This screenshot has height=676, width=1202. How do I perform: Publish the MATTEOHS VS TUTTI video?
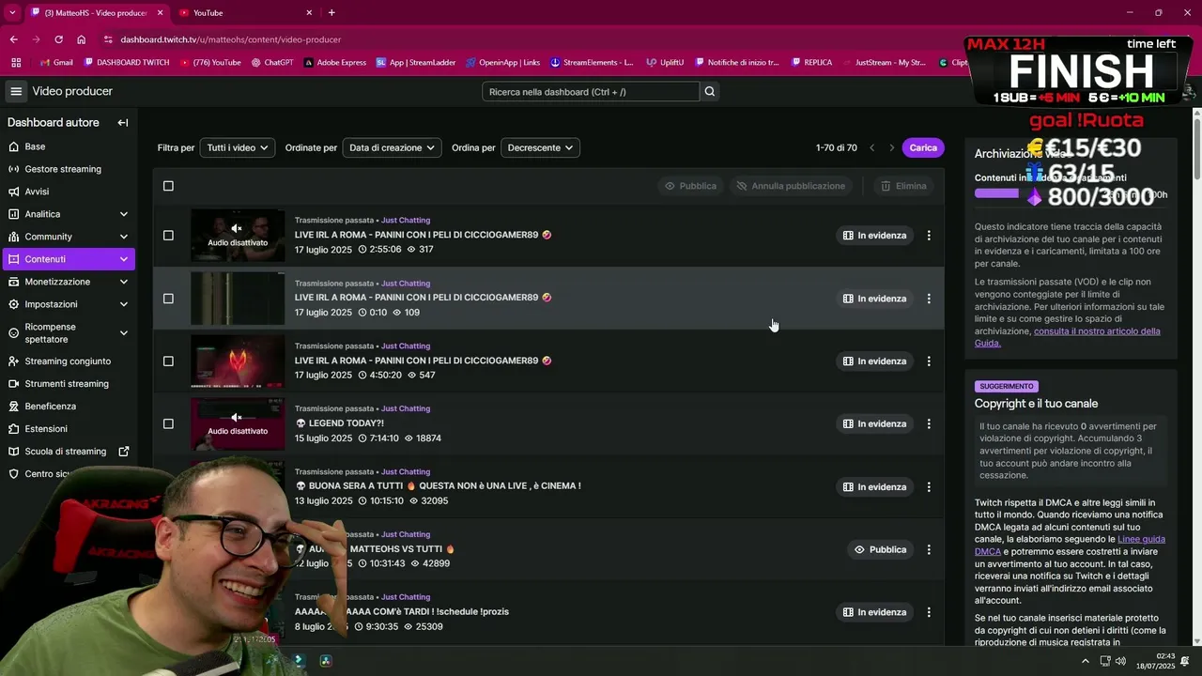point(880,550)
